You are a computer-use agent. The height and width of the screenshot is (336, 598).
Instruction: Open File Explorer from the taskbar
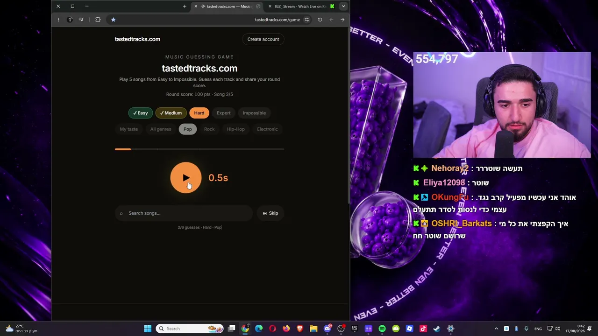pyautogui.click(x=313, y=329)
